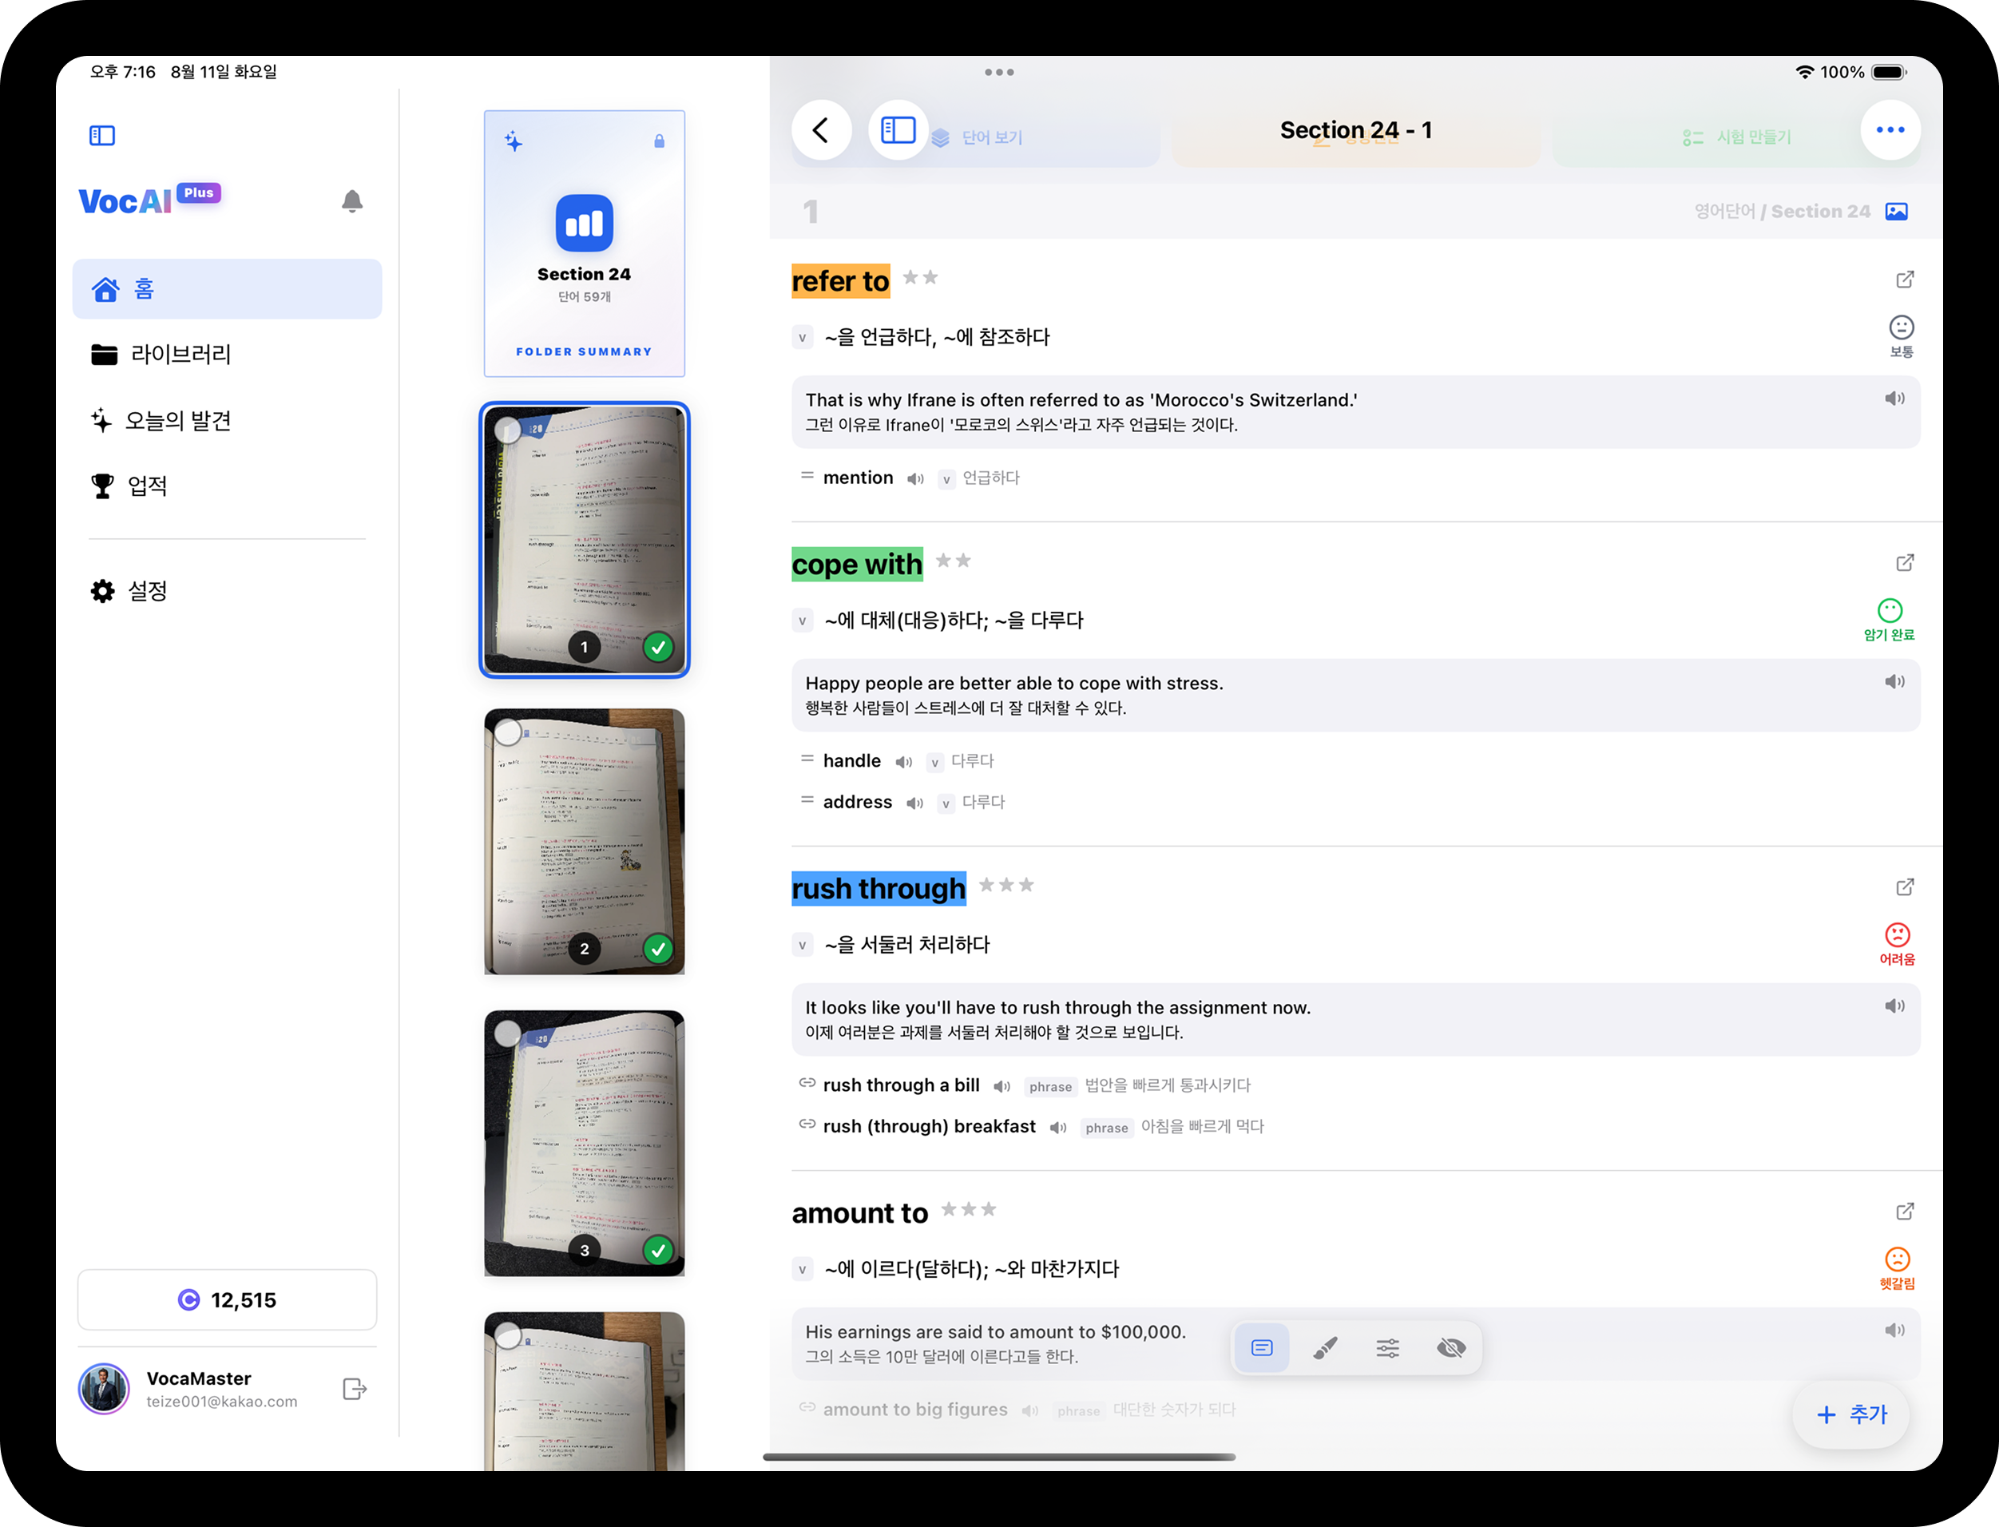Image resolution: width=1999 pixels, height=1527 pixels.
Task: Play pronunciation of 'handle'
Action: coord(903,763)
